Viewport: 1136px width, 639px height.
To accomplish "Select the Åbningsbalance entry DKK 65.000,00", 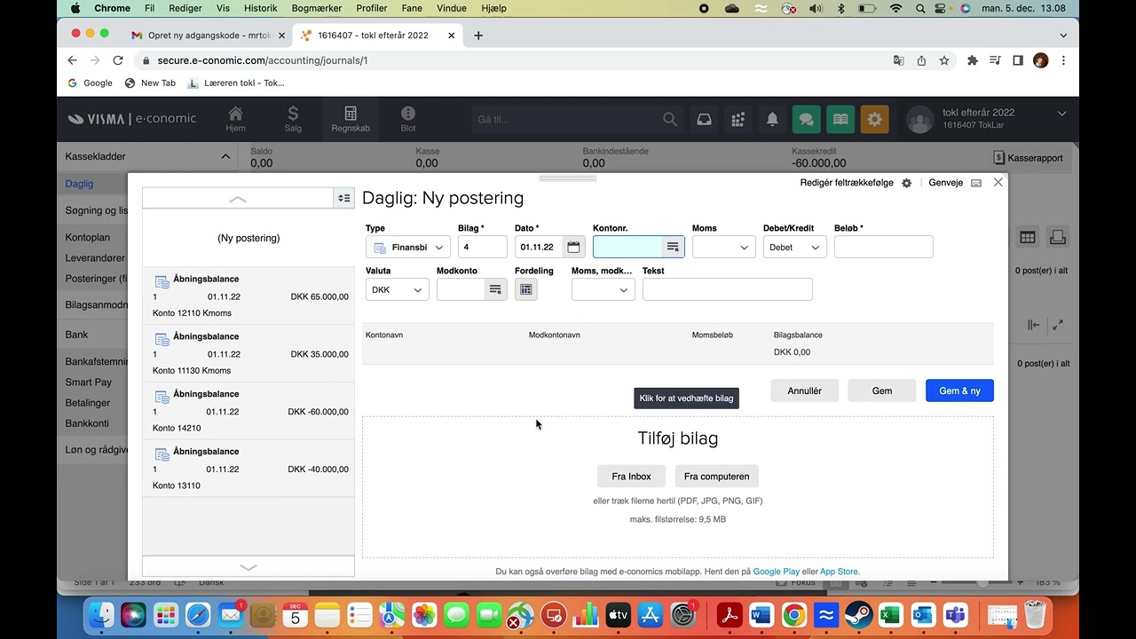I will pos(248,296).
